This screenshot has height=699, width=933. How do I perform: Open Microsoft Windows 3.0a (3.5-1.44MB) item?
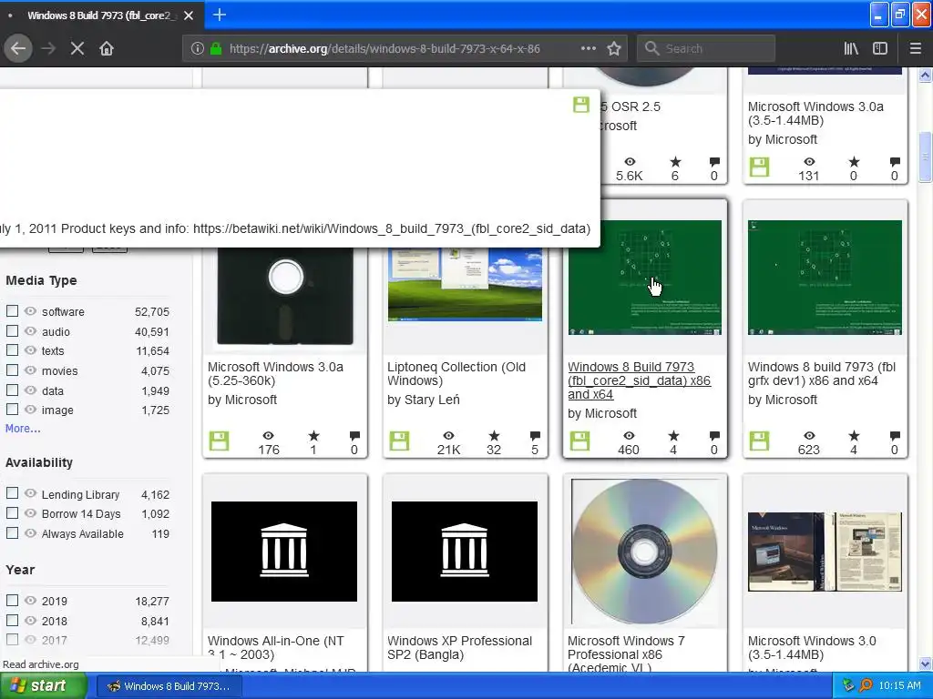click(x=815, y=114)
